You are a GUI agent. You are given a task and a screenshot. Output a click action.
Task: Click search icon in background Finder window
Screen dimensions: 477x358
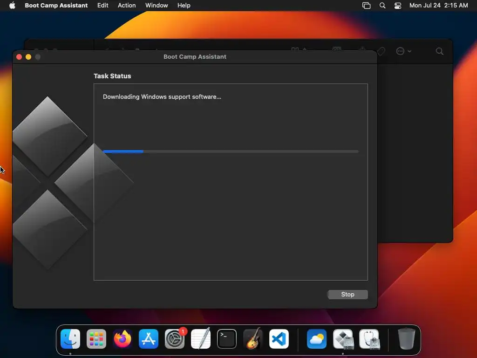[x=439, y=51]
